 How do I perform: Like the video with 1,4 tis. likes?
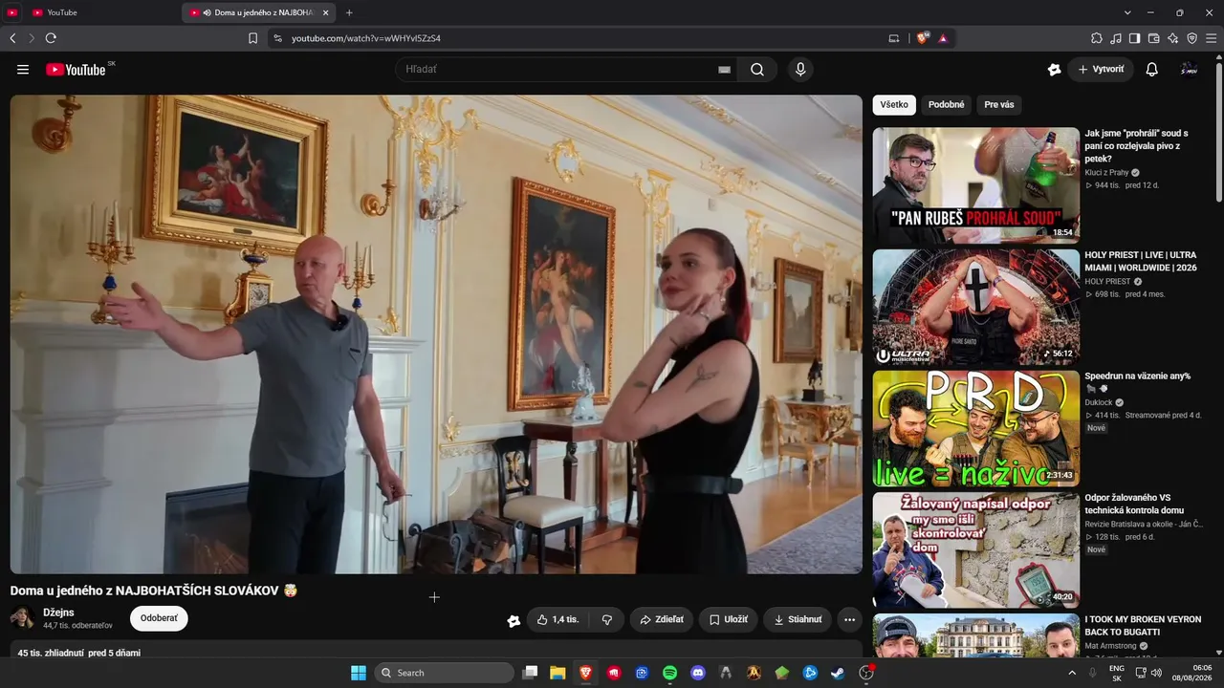[x=558, y=619]
